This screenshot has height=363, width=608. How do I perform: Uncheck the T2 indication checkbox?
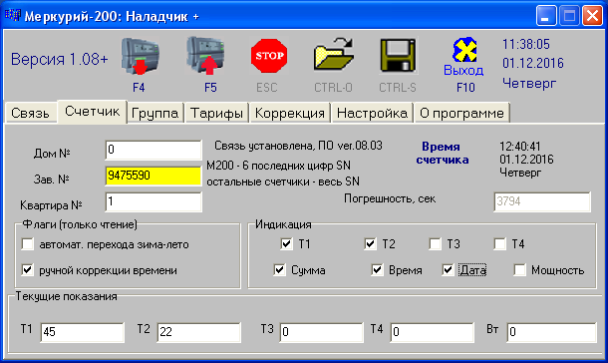(x=370, y=244)
